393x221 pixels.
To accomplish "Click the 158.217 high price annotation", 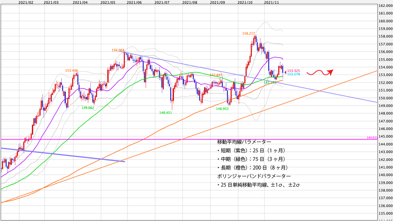I will click(249, 33).
